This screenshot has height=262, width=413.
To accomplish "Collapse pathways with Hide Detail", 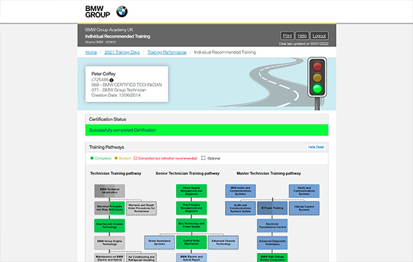I will coord(316,147).
